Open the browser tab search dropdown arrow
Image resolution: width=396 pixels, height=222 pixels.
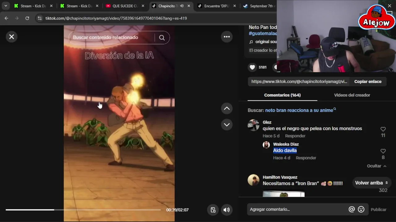(x=6, y=6)
